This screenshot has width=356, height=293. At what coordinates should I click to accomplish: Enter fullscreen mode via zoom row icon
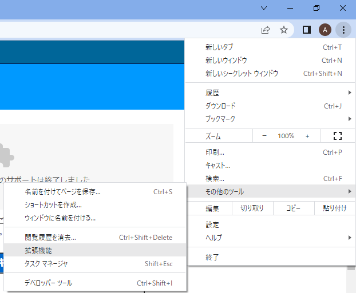[x=338, y=136]
